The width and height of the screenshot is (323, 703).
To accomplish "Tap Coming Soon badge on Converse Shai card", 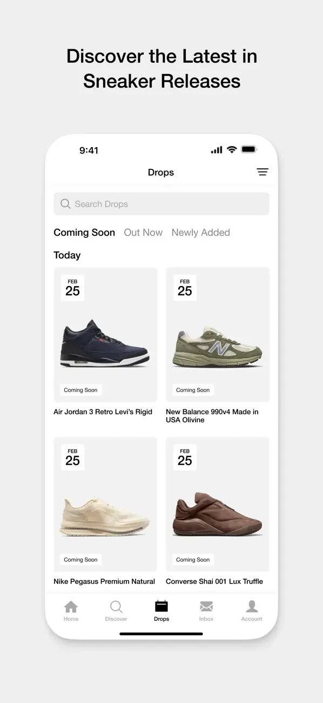I will [x=193, y=560].
